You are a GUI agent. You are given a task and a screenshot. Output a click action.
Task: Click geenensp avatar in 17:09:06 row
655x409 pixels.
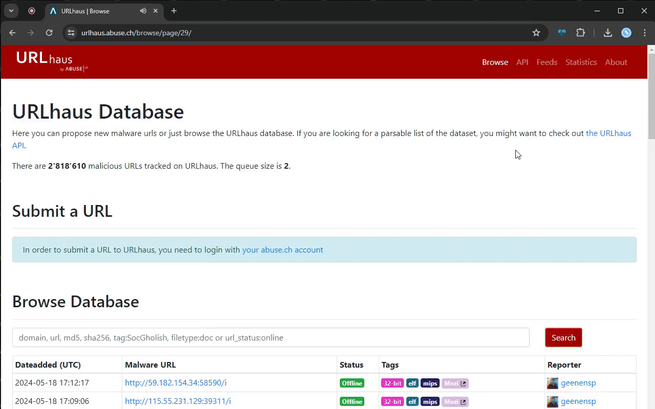(553, 401)
